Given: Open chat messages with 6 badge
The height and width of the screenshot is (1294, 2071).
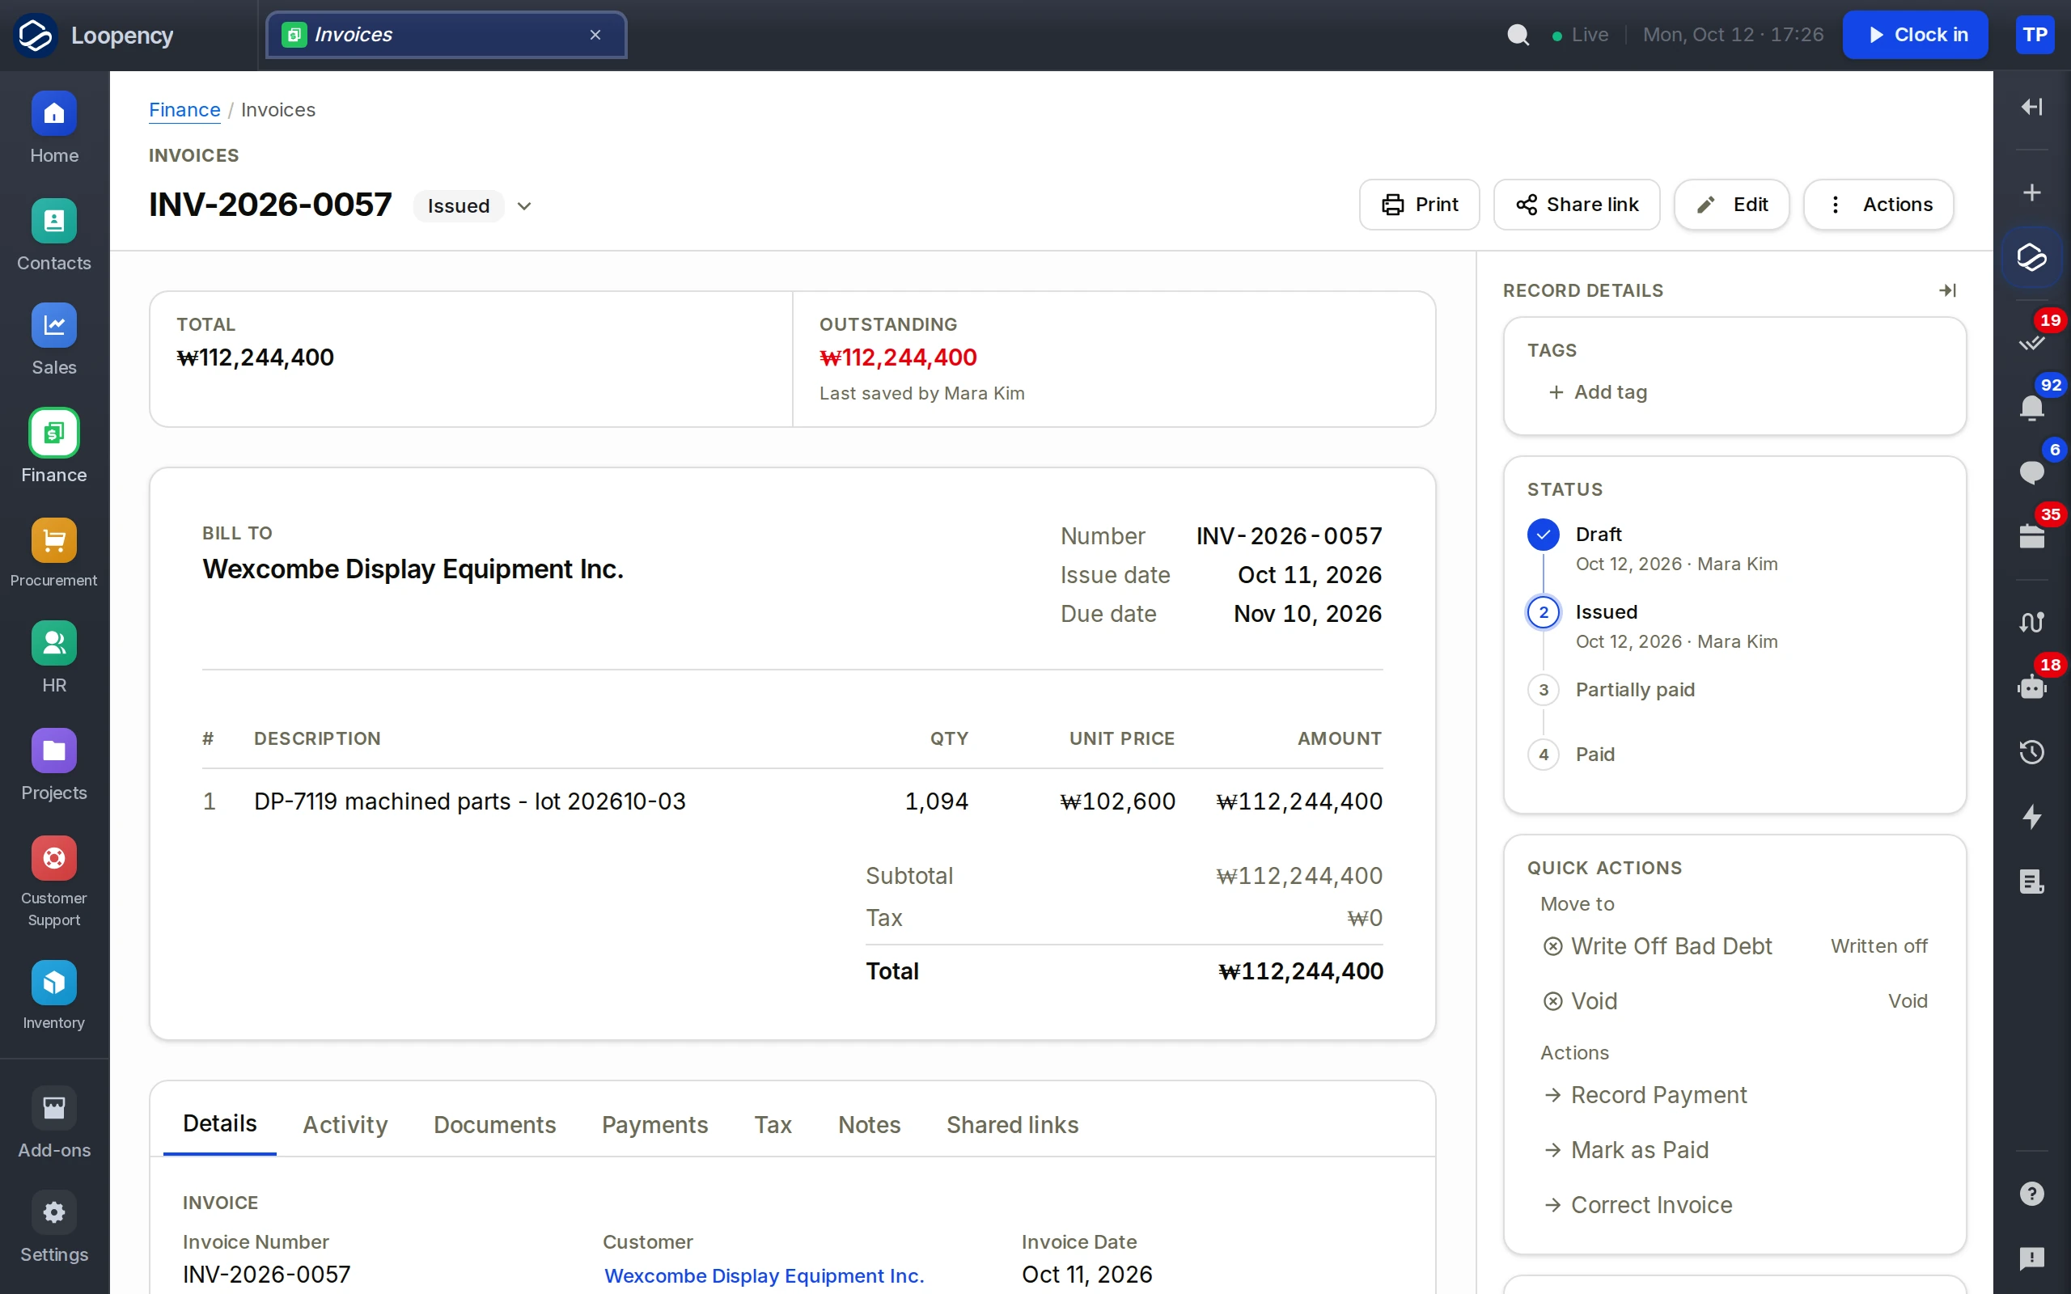Looking at the screenshot, I should 2031,472.
